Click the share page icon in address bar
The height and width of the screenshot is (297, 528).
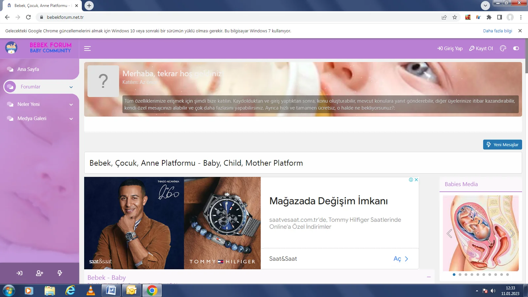point(444,17)
